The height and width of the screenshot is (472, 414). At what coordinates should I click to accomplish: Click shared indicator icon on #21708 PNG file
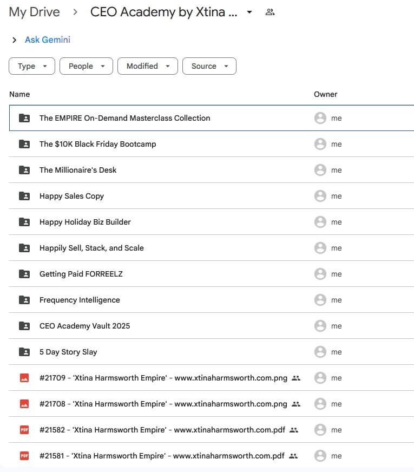coord(296,404)
